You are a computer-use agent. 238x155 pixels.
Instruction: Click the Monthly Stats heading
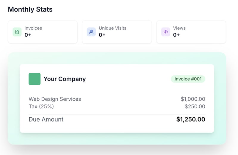click(30, 10)
